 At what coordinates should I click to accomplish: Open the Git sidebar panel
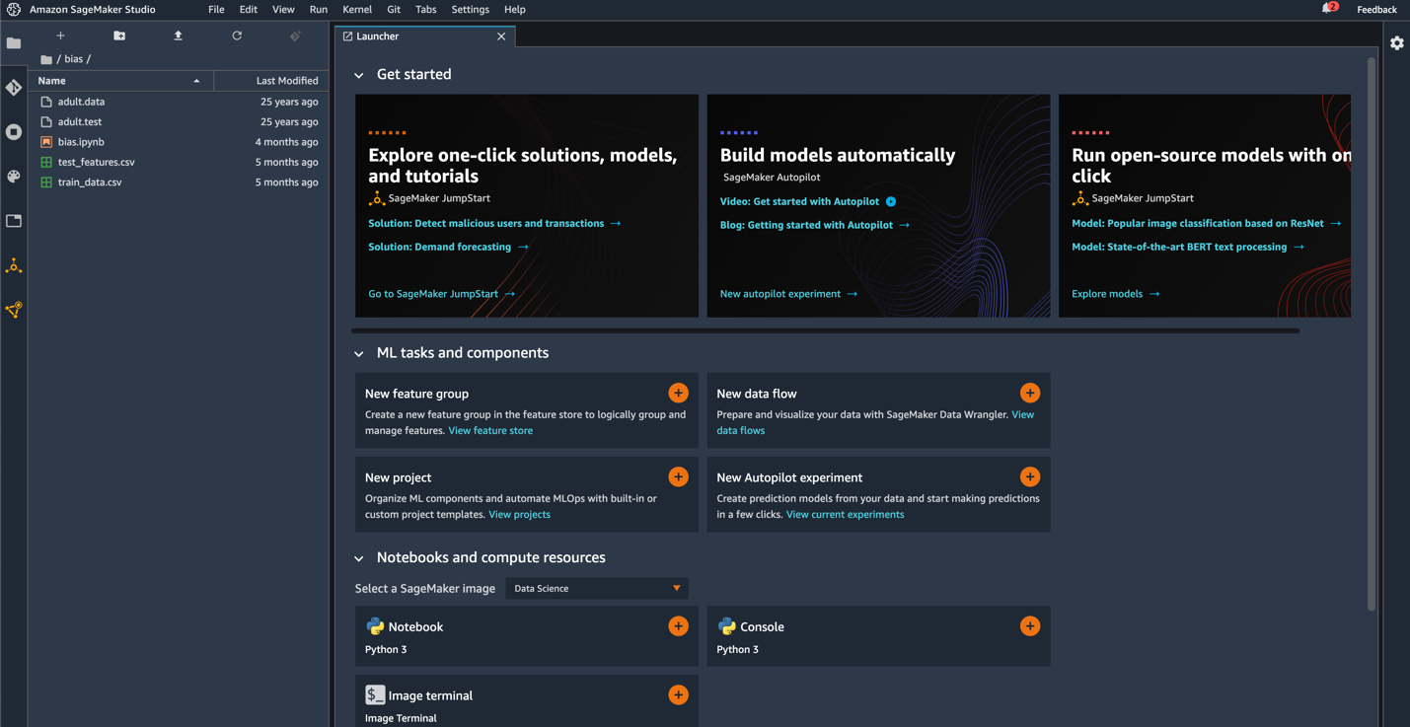[14, 88]
